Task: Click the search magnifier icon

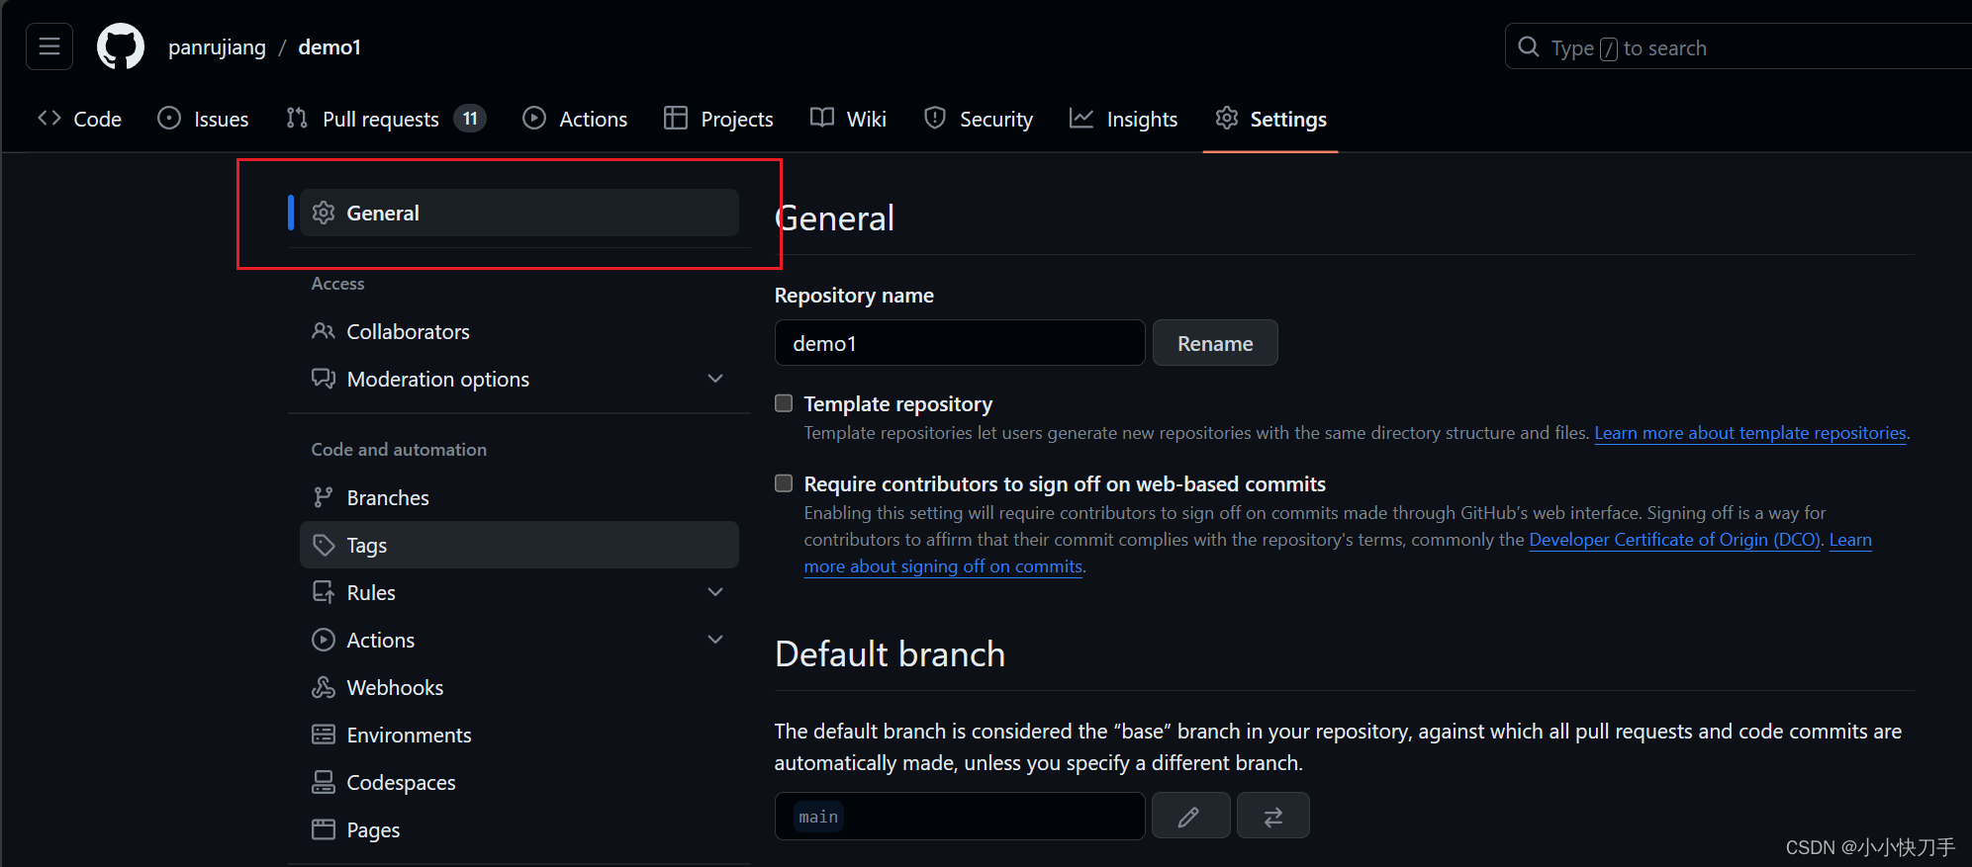Action: (x=1529, y=46)
